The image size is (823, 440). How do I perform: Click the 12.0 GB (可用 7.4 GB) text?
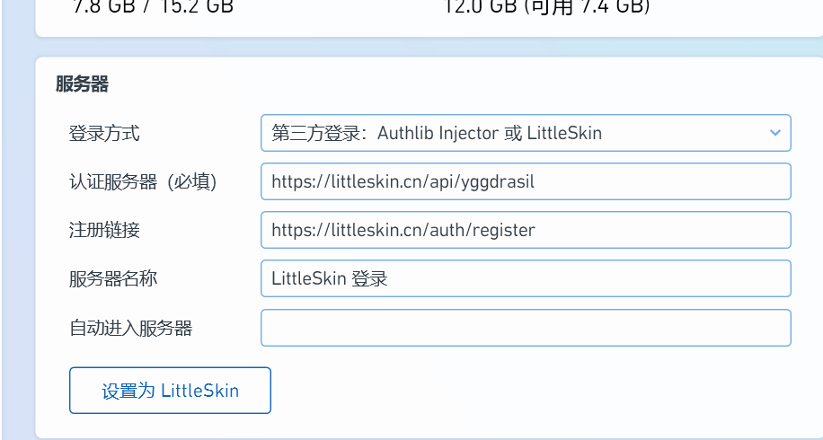[546, 8]
